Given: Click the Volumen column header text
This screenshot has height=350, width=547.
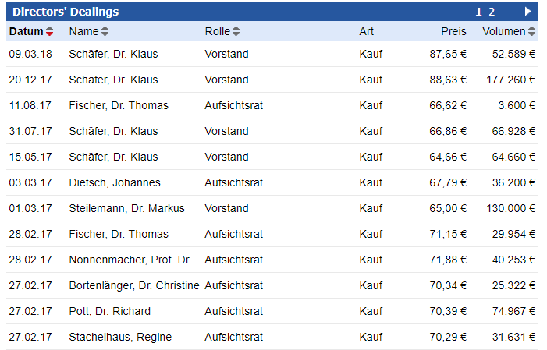Looking at the screenshot, I should pos(503,32).
